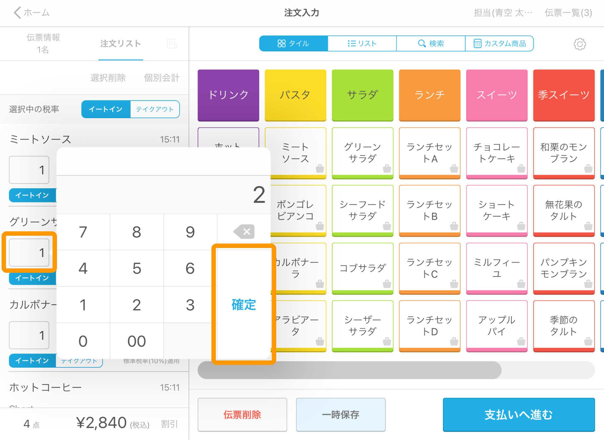Tap takeout bag icon on アップルパイ tile
Screen dimensions: 604x440
click(x=521, y=341)
